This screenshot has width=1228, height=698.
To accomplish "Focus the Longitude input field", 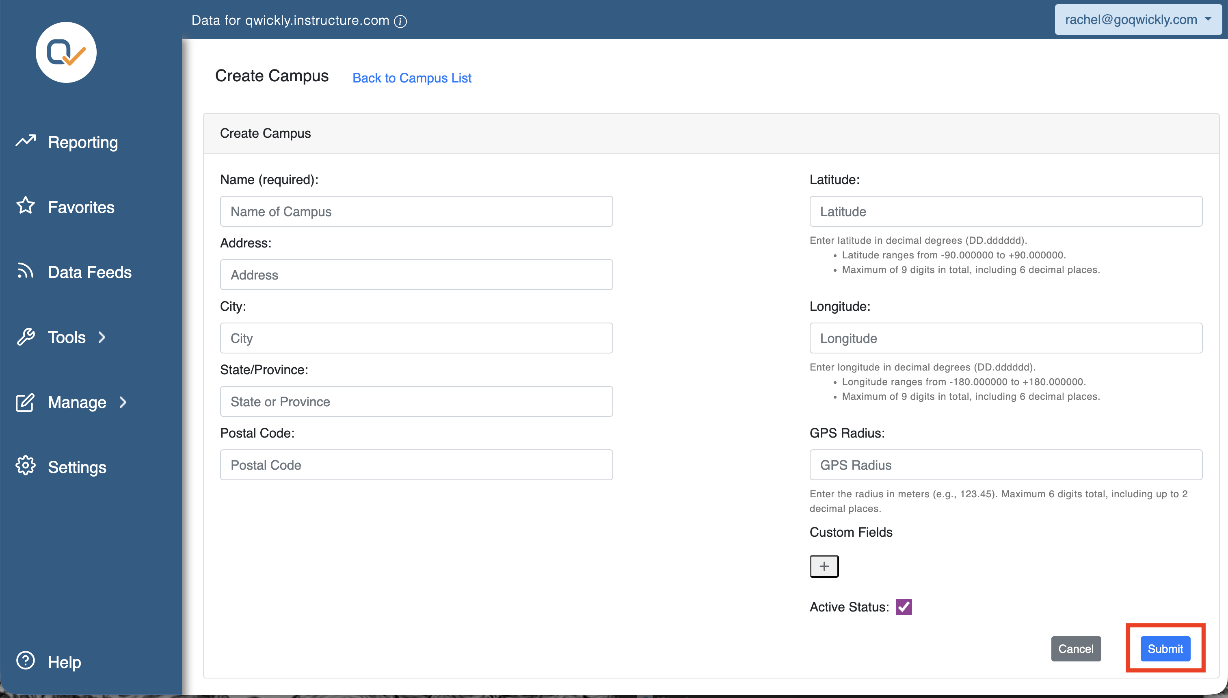I will (1006, 338).
